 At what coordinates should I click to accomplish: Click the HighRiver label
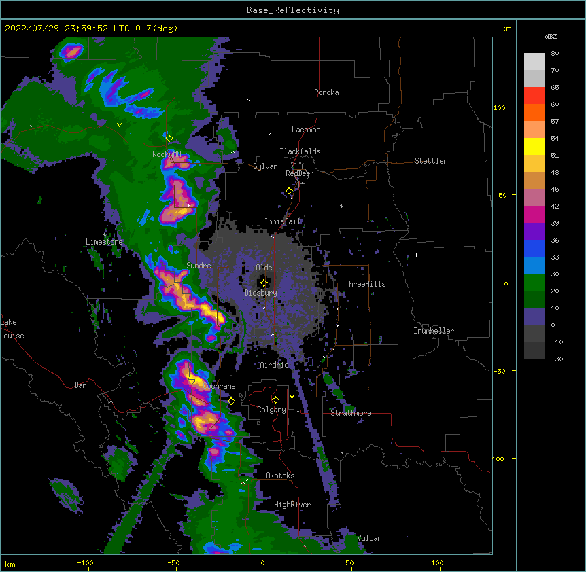pyautogui.click(x=292, y=505)
